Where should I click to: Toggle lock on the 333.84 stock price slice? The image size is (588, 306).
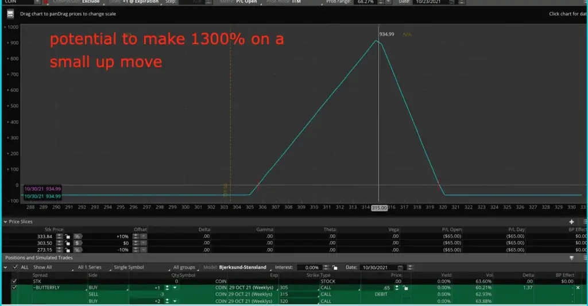pos(68,237)
